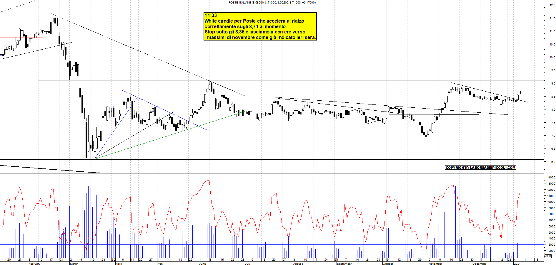Click the April month label on time axis
This screenshot has height=265, width=556.
[x=119, y=264]
